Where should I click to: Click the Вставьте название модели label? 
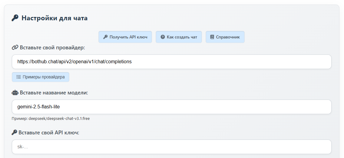pos(54,93)
